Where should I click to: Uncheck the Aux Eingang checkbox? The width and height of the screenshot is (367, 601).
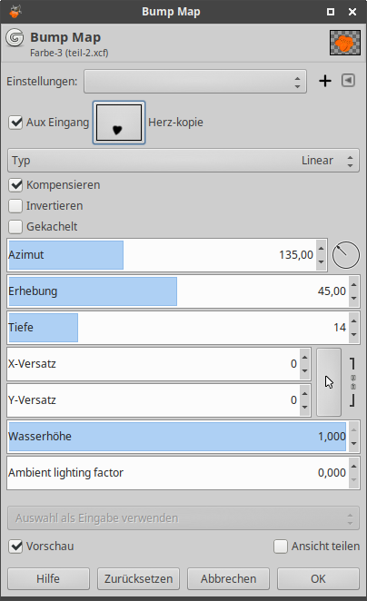(15, 123)
